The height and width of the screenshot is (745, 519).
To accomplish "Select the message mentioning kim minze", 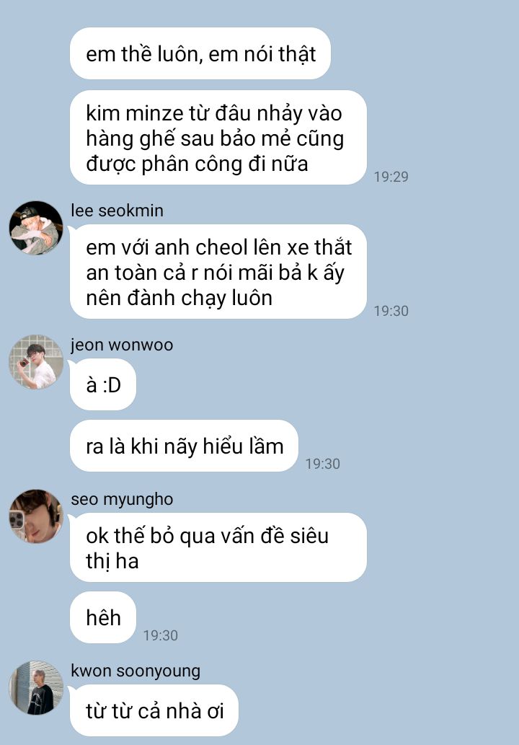I will pyautogui.click(x=218, y=138).
